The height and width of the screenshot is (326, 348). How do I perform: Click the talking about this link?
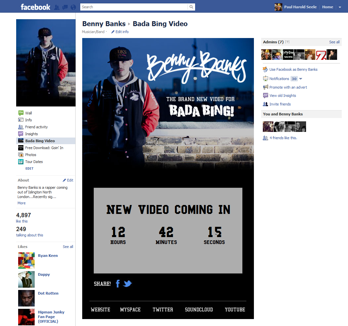tap(29, 235)
